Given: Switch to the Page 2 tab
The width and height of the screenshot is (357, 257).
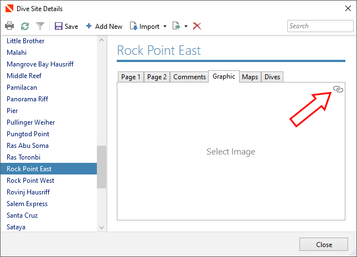Looking at the screenshot, I should tap(157, 77).
